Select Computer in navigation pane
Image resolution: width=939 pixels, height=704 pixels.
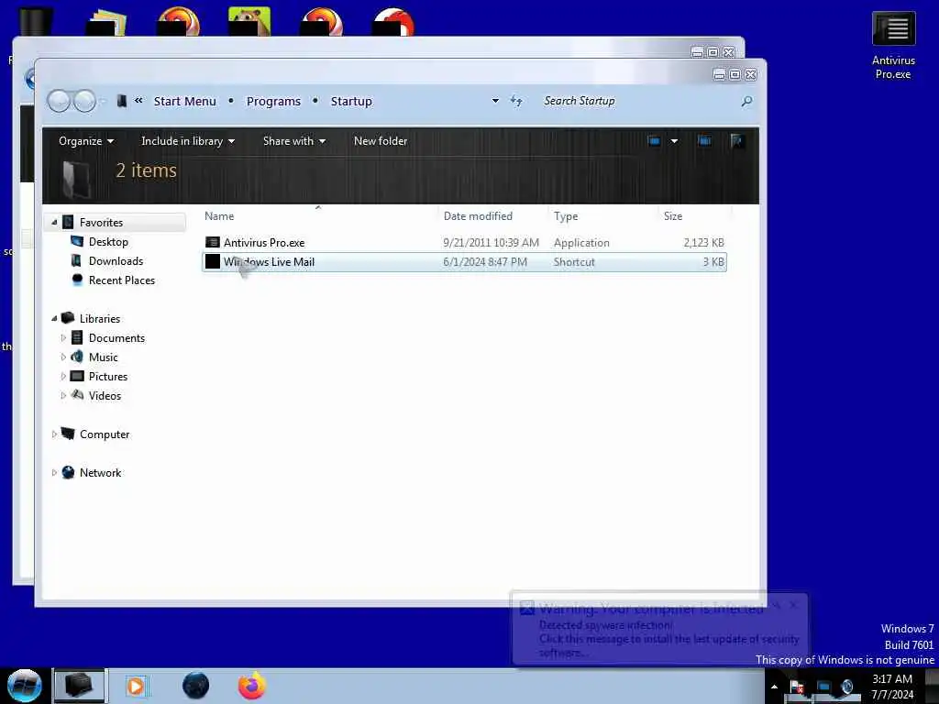tap(105, 434)
